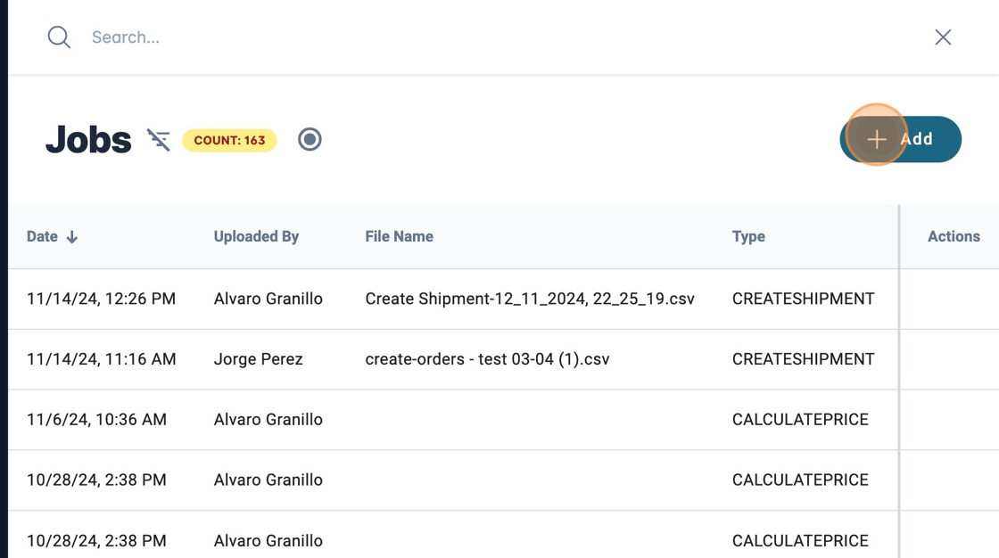Click the Add button label

917,140
